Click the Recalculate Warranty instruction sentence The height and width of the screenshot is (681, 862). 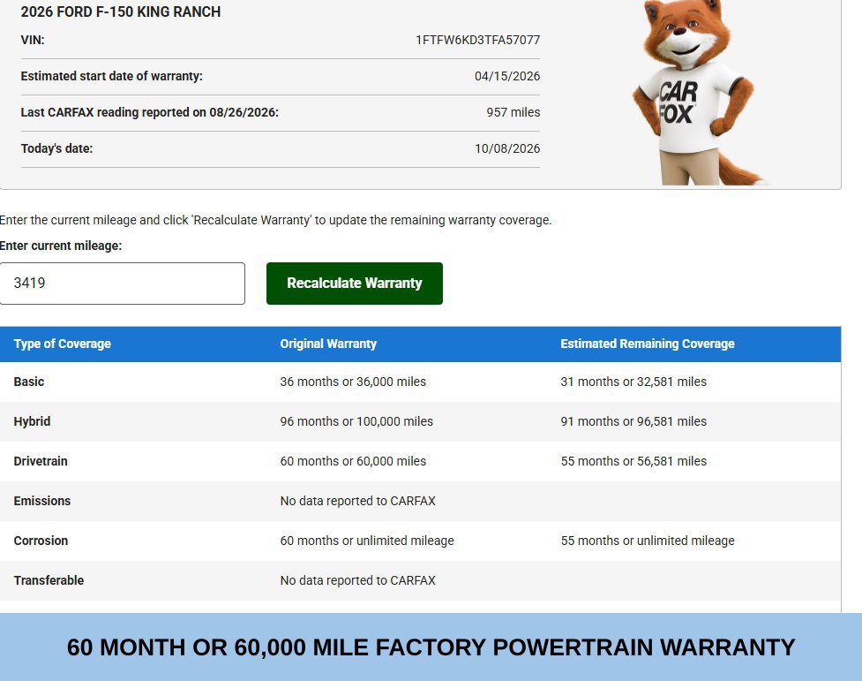pos(275,220)
